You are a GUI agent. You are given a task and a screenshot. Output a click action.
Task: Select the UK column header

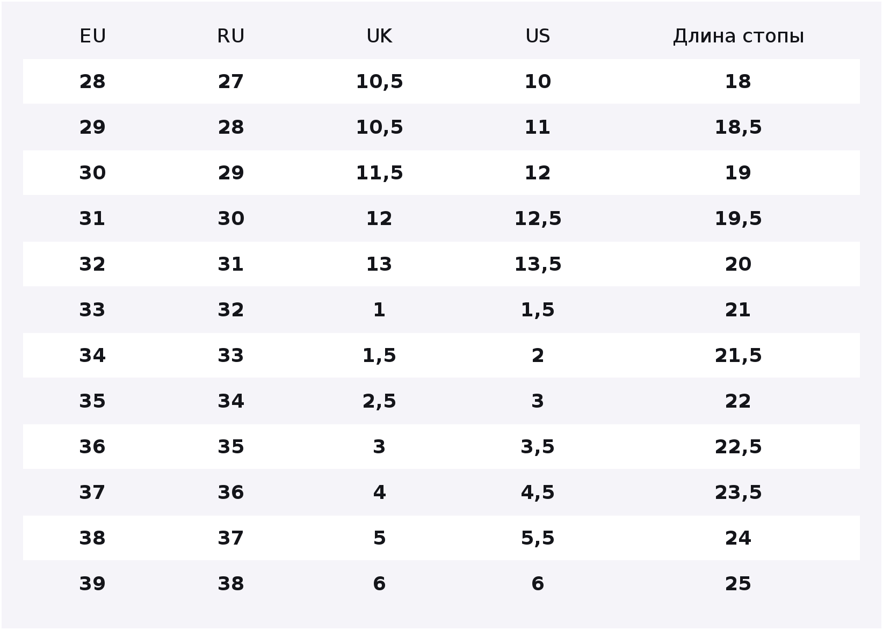point(379,36)
